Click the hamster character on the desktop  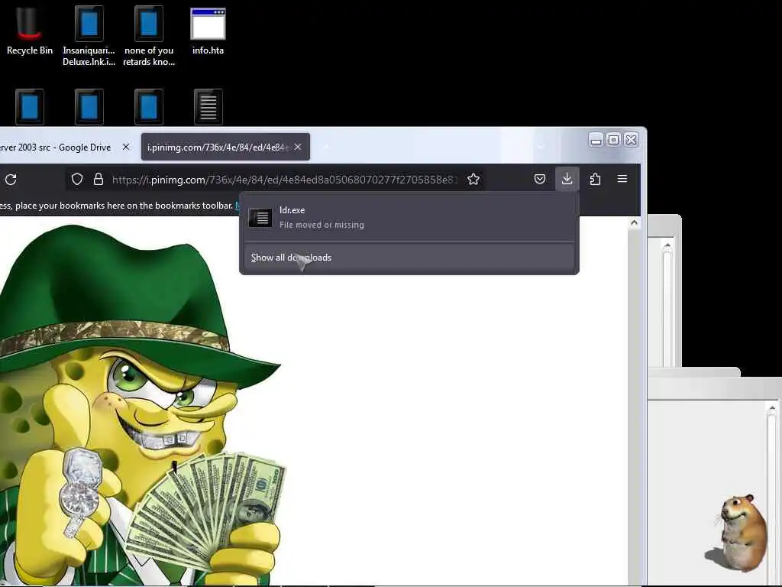point(736,533)
